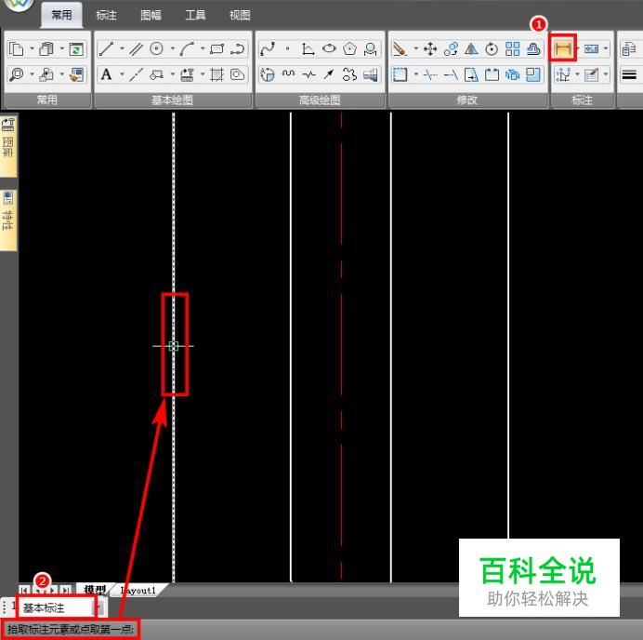This screenshot has height=640, width=643.
Task: Click the Dimension tool highlighted in orange
Action: 563,49
